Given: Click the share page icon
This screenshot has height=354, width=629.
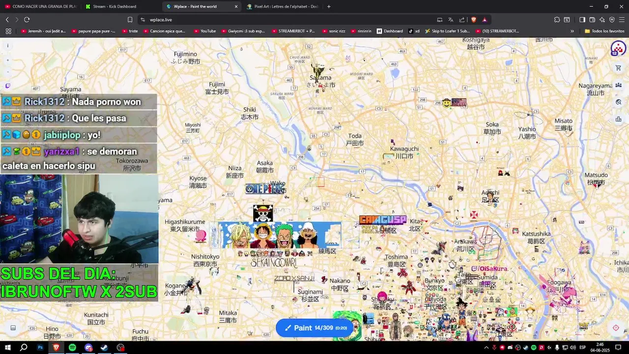Looking at the screenshot, I should (462, 20).
